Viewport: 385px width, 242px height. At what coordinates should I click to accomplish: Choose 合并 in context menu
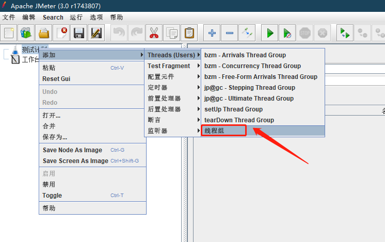pyautogui.click(x=92, y=126)
